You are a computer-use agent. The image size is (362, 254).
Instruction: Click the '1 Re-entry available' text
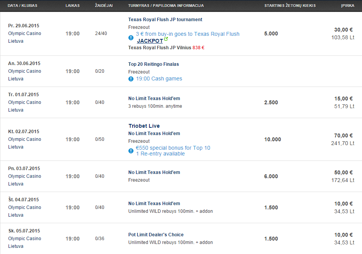pos(160,154)
